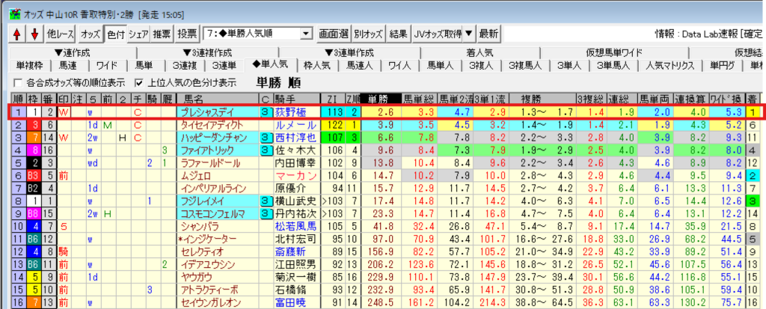Screen dimensions: 766x309
Task: Click the red down arrow button
Action: 34,34
